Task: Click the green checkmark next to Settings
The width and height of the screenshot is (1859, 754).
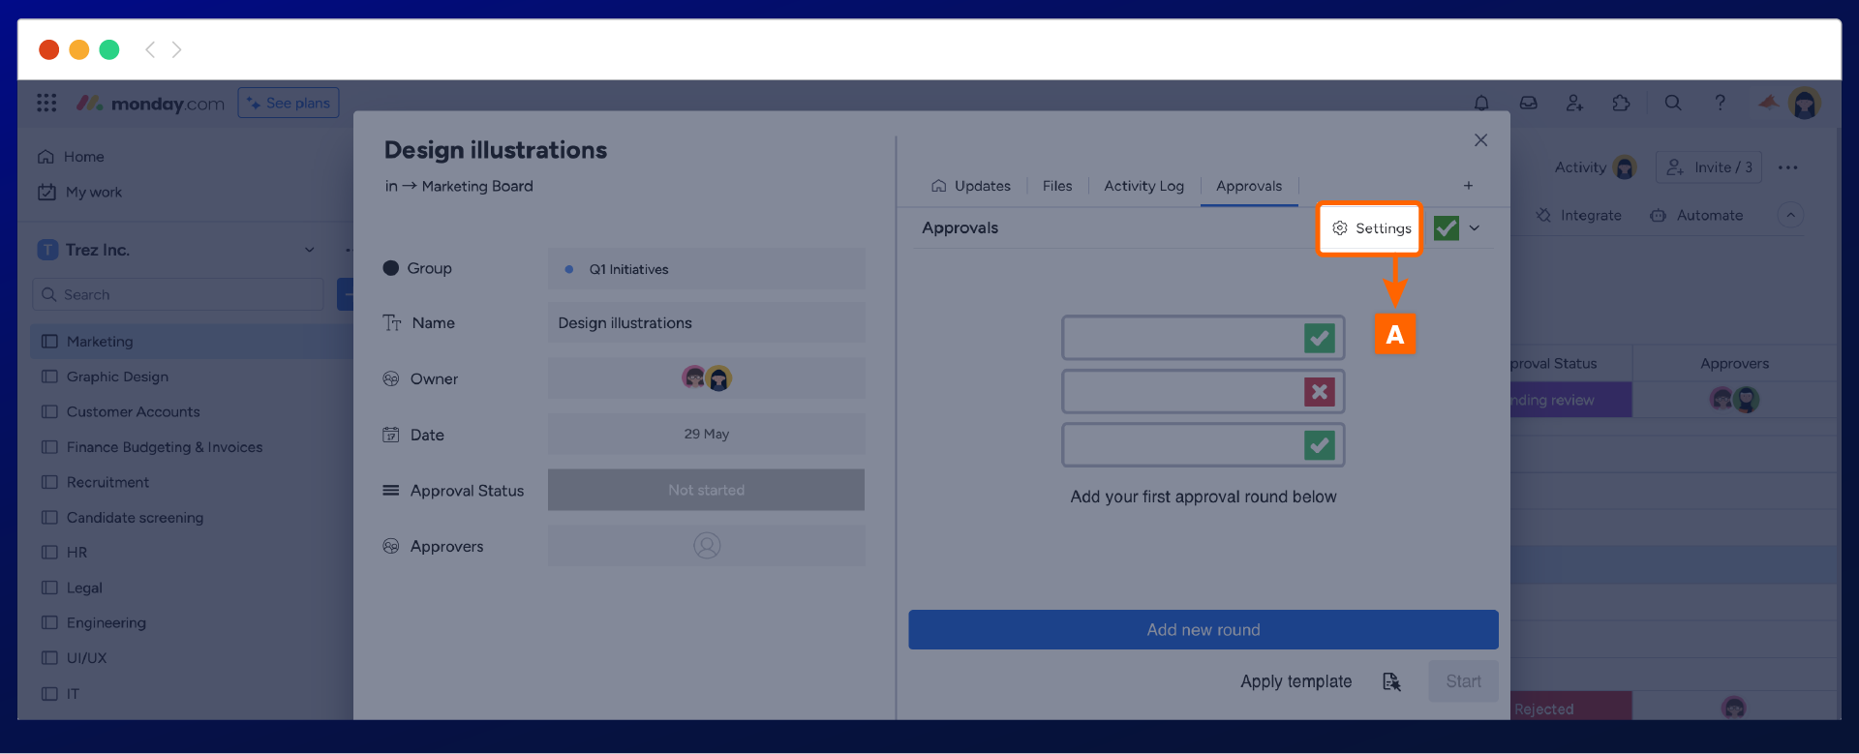Action: coord(1446,228)
